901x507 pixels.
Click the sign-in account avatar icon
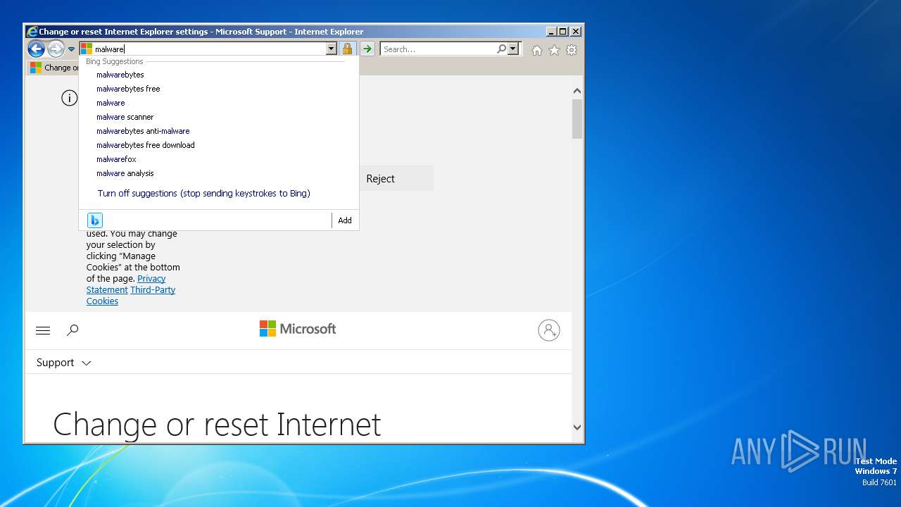tap(549, 330)
